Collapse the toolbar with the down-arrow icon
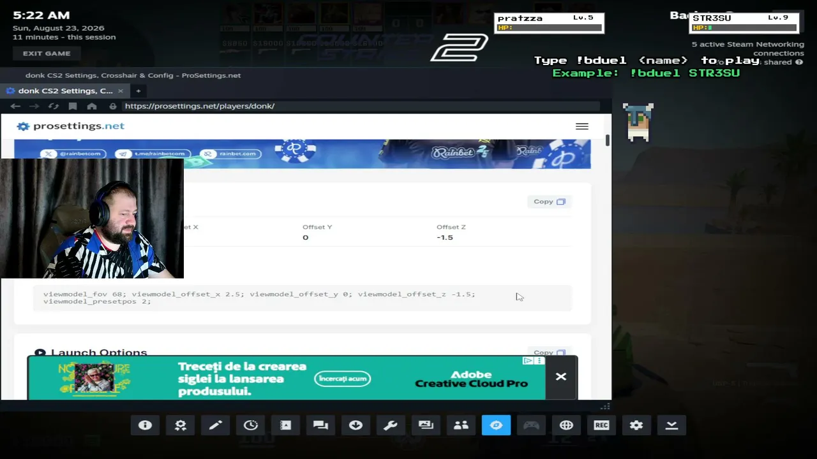 (671, 425)
